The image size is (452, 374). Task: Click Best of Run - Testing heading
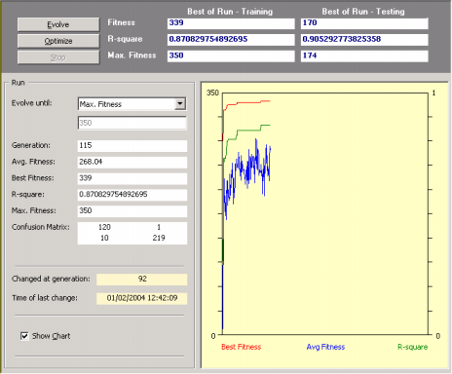pyautogui.click(x=363, y=12)
